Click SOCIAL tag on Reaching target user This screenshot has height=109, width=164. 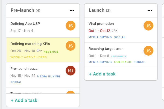(139, 62)
